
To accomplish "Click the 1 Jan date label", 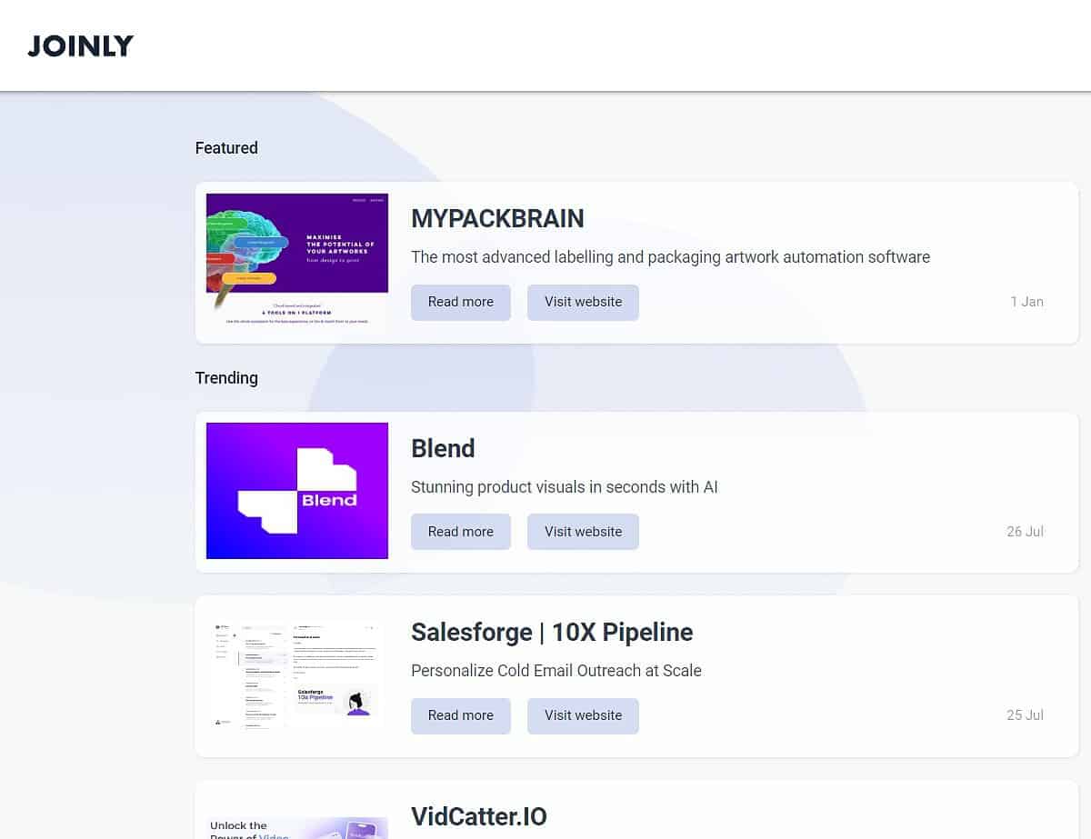I will 1026,302.
